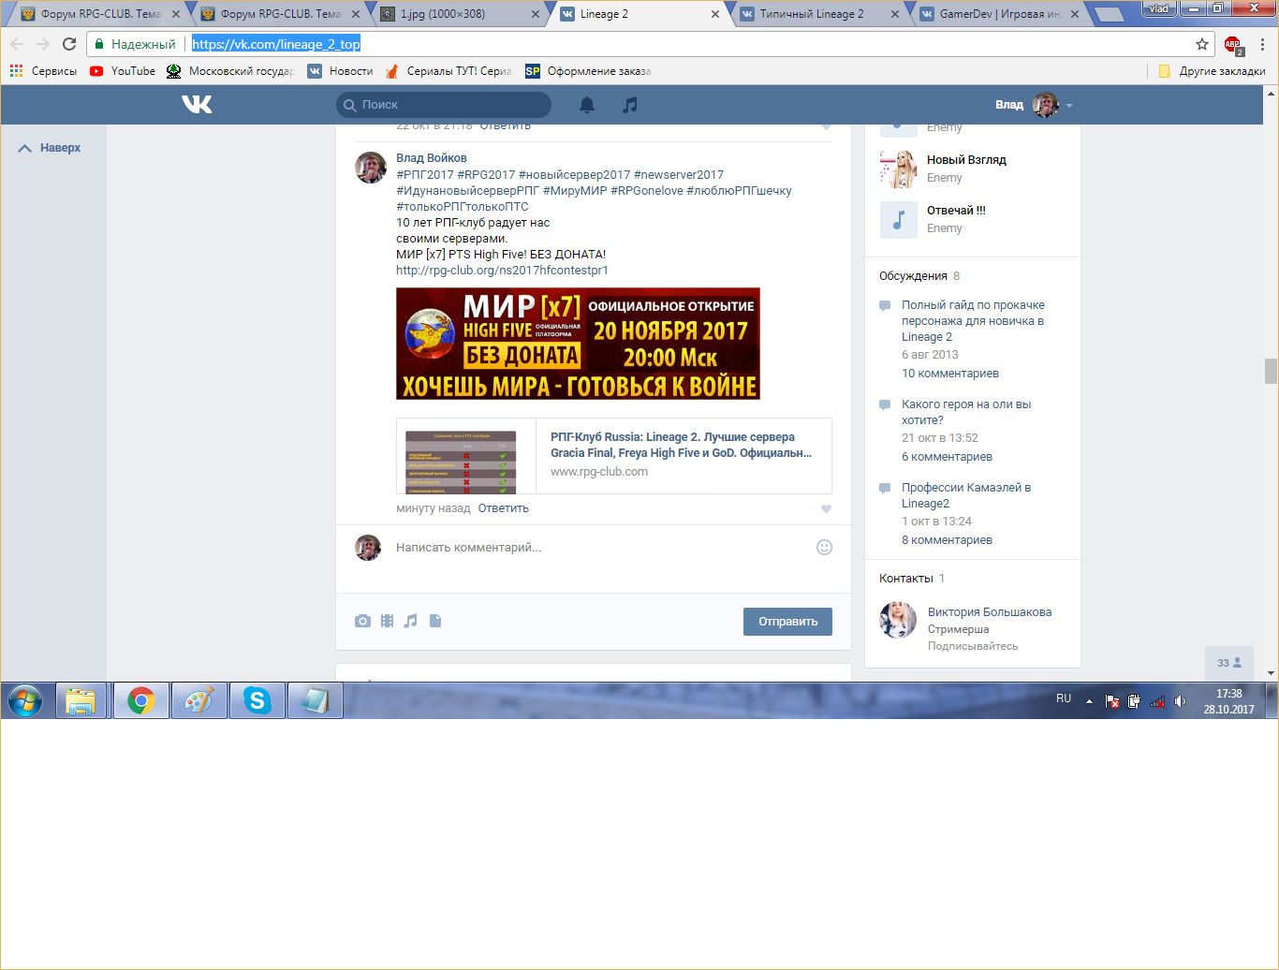Click the page vertical scrollbar thumb
Image resolution: width=1279 pixels, height=970 pixels.
1271,371
